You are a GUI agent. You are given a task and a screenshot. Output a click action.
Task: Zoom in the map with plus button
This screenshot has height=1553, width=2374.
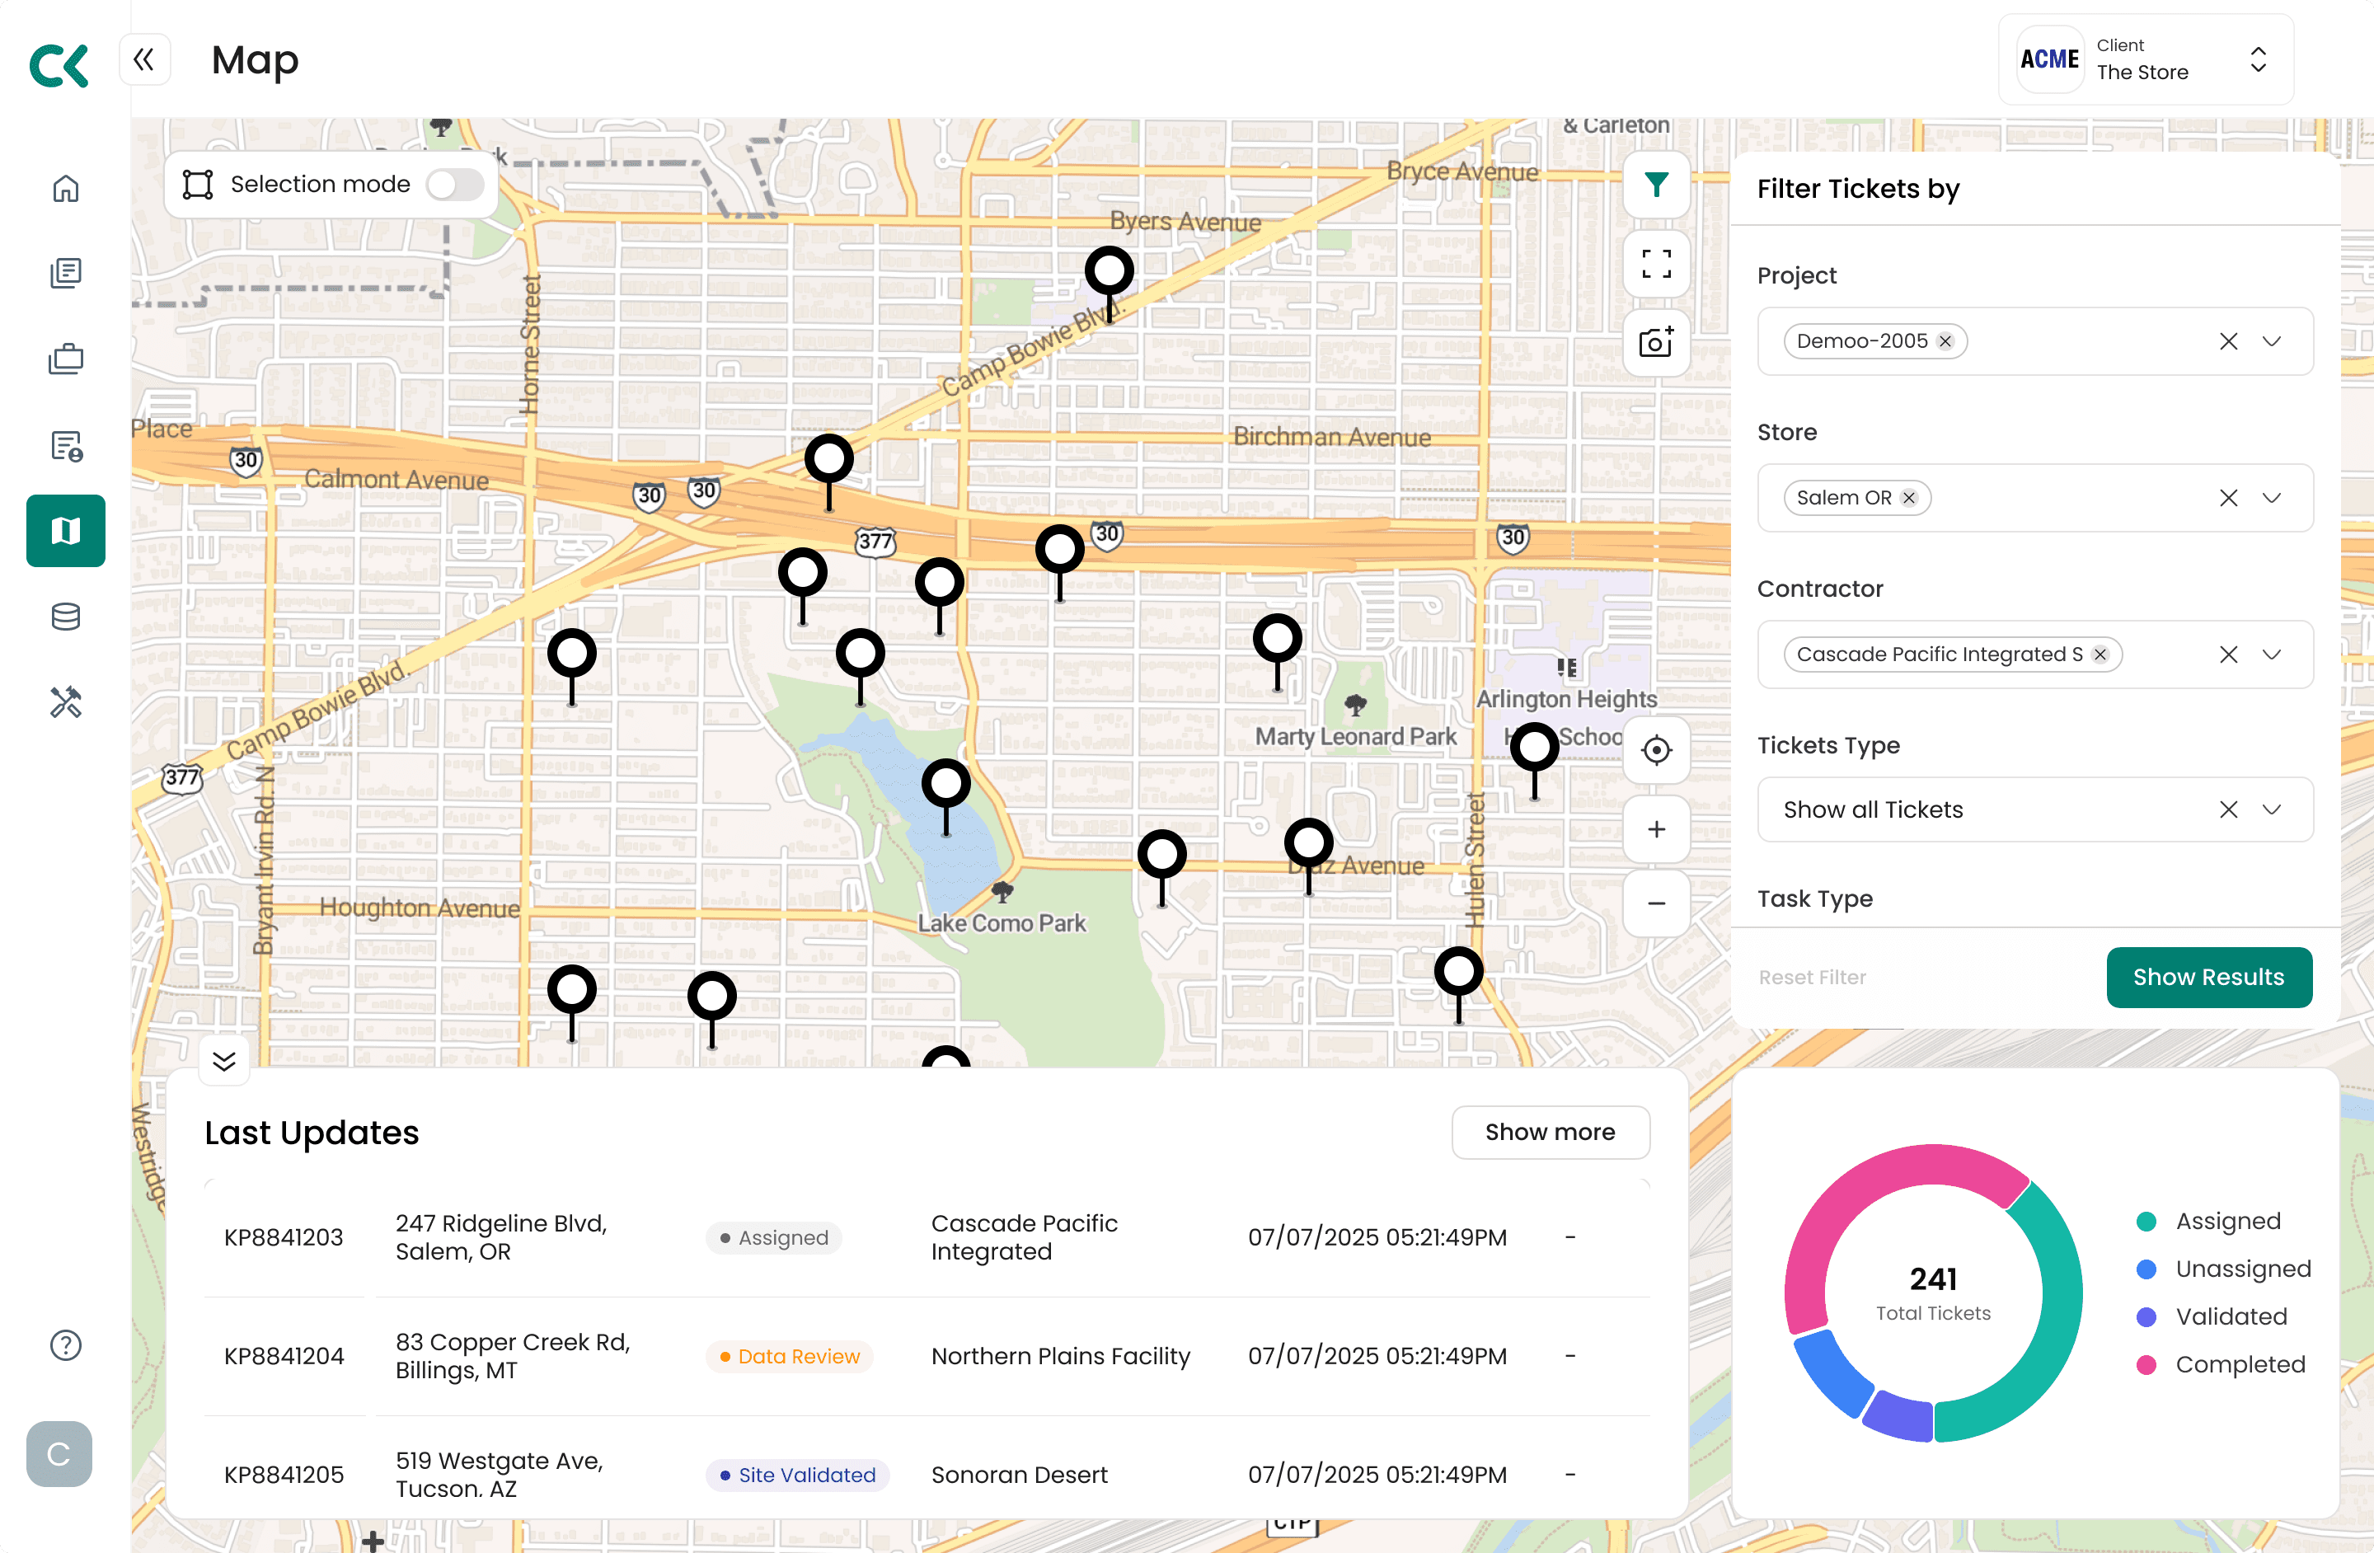click(x=1656, y=829)
